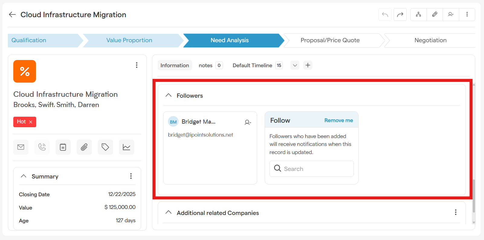
Task: Open the Default Timeline tab
Action: click(252, 65)
